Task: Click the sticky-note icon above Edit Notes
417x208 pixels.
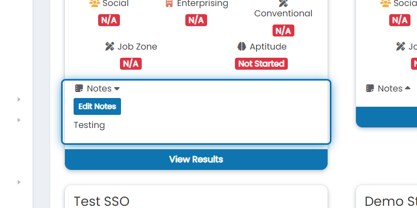Action: [x=79, y=88]
